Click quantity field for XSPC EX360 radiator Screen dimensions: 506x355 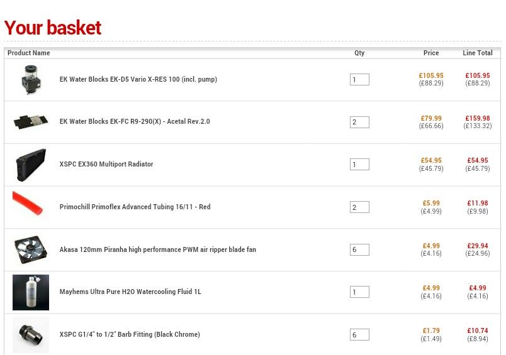(359, 165)
